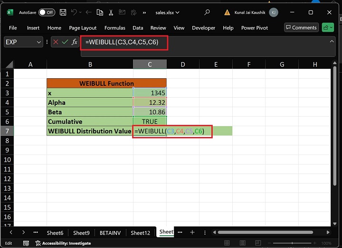Screen dimensions: 342x248
Task: Click the Save floppy disk icon
Action: [x=63, y=12]
